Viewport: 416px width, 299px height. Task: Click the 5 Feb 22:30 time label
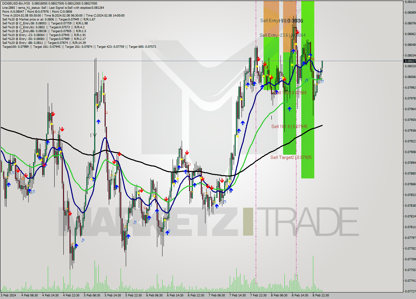133,295
